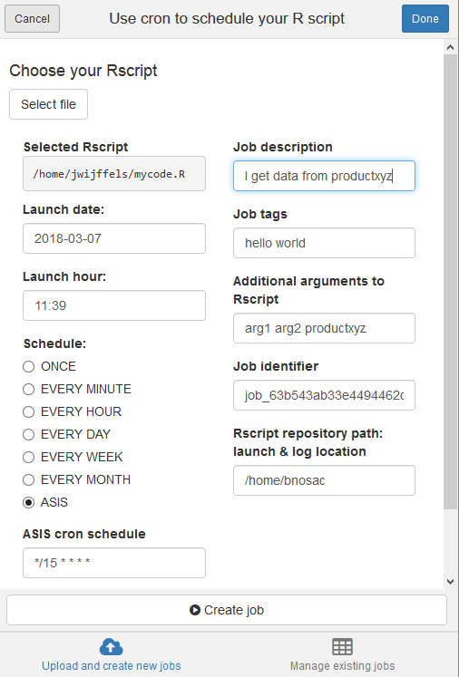Image resolution: width=459 pixels, height=677 pixels.
Task: Click the ASIS cron schedule field
Action: point(114,563)
